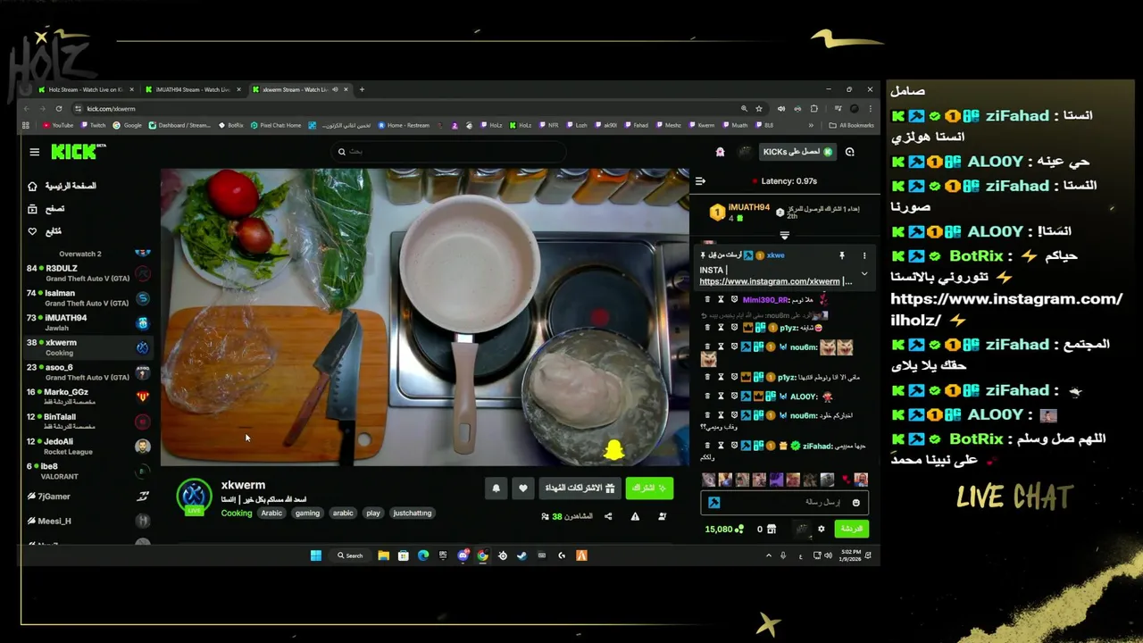Open Isalman channel in the sidebar
The height and width of the screenshot is (643, 1143).
[x=88, y=297]
